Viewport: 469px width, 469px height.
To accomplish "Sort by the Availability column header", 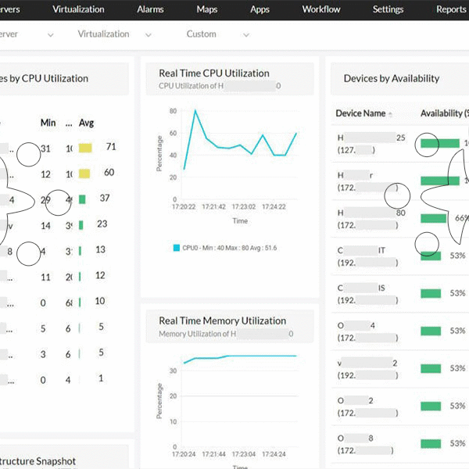I will coord(442,113).
